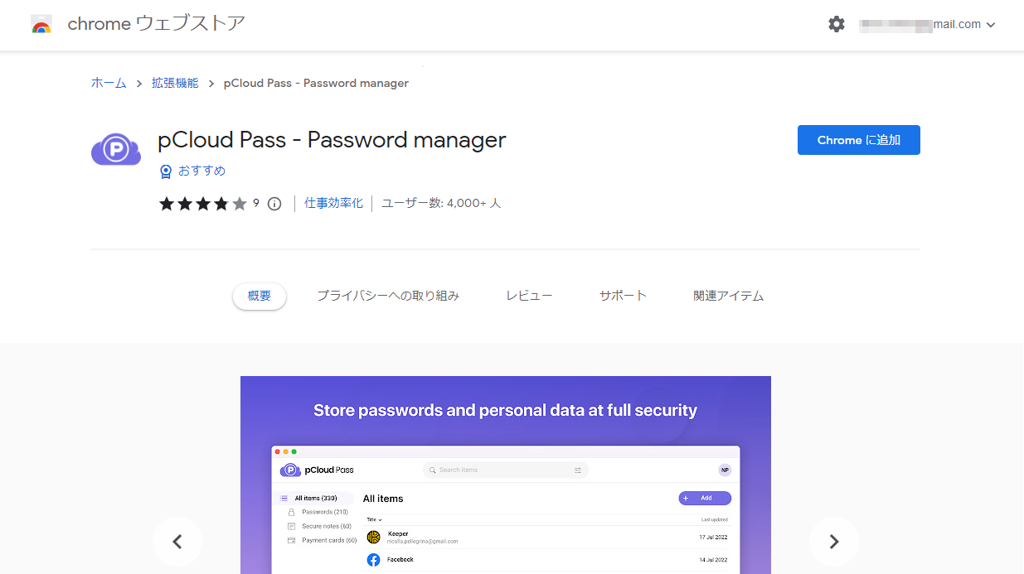Open the 拡張機能 breadcrumb link
Viewport: 1024px width, 574px height.
175,83
